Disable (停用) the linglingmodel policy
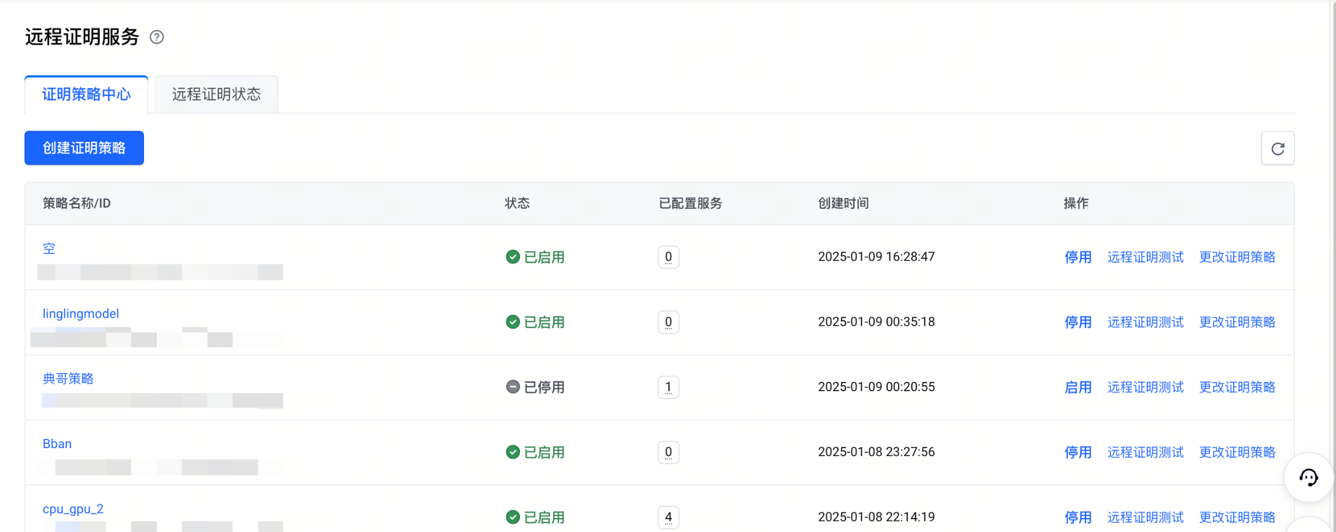This screenshot has width=1336, height=532. [1078, 322]
